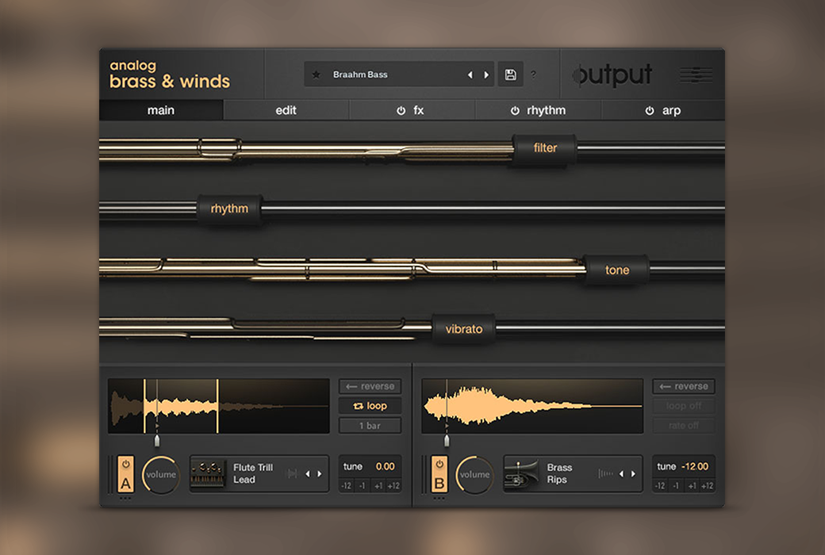This screenshot has width=825, height=555.
Task: Raise layer B tune by 1 semitone
Action: [x=692, y=485]
